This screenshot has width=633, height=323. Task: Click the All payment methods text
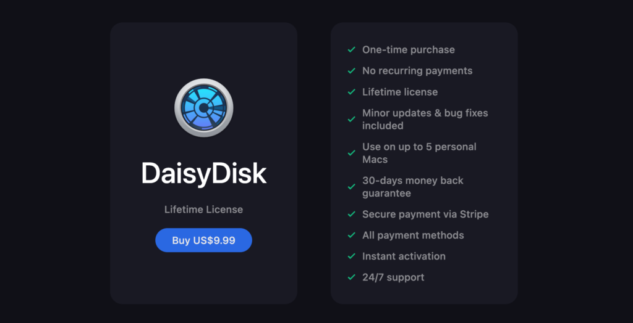tap(413, 235)
